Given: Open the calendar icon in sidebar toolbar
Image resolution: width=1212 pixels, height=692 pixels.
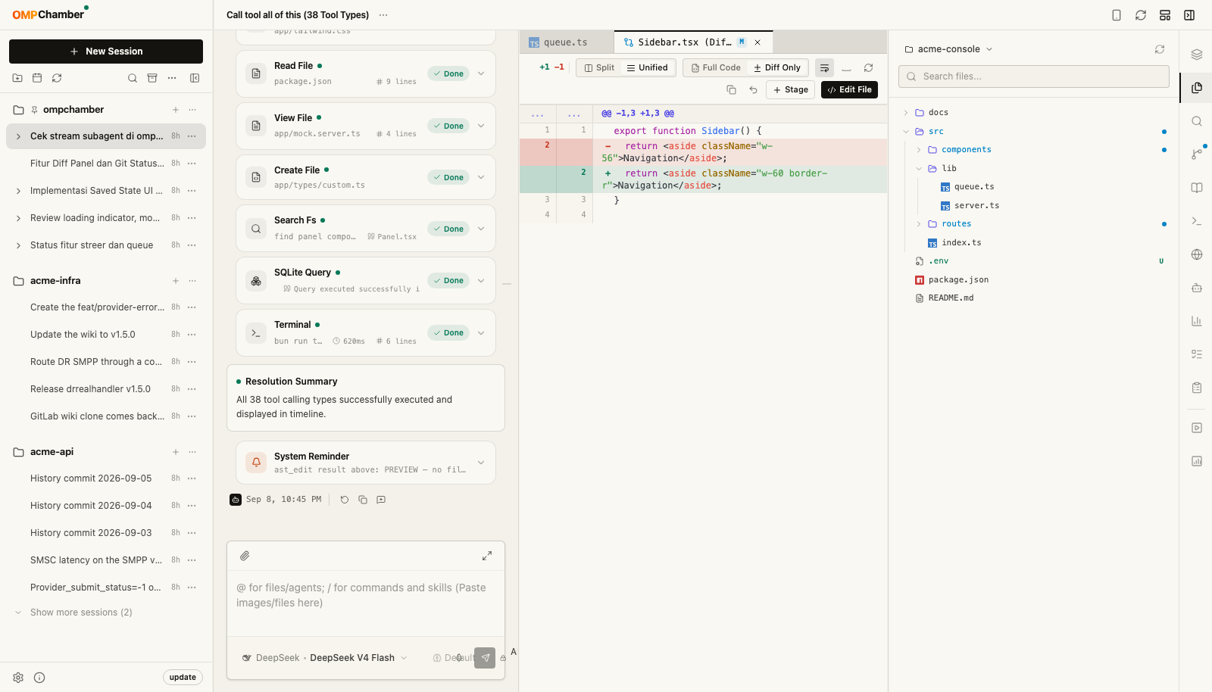Looking at the screenshot, I should tap(37, 78).
